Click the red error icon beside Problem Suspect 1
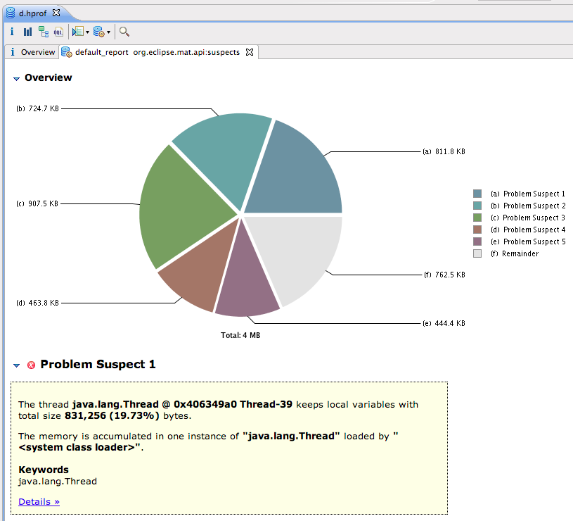 tap(31, 365)
